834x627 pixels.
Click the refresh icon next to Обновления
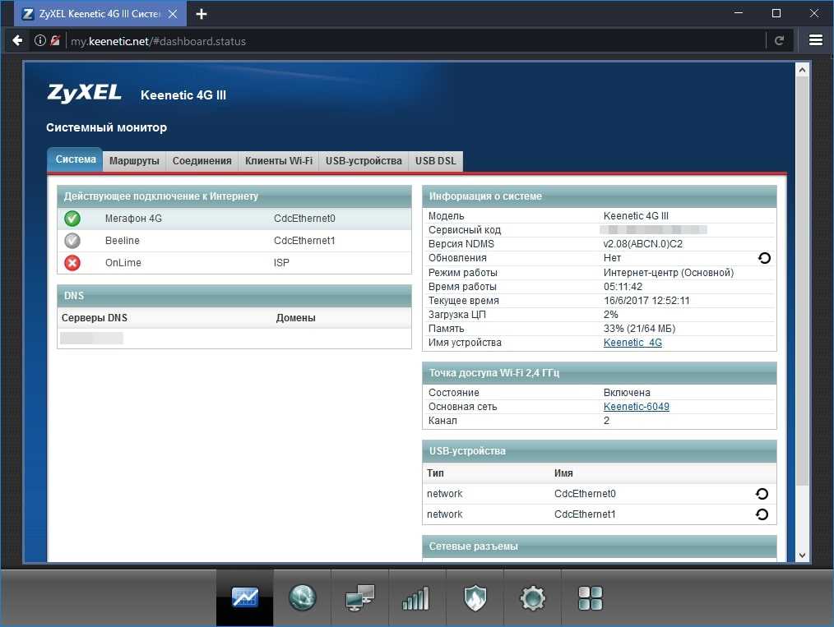coord(764,258)
